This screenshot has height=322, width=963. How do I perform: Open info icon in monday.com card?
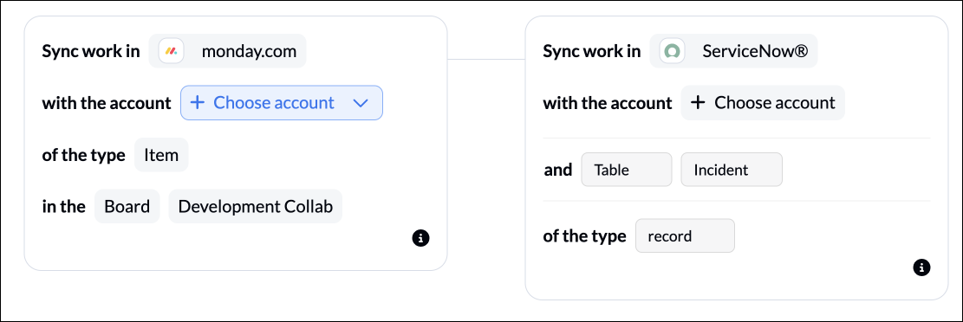420,238
